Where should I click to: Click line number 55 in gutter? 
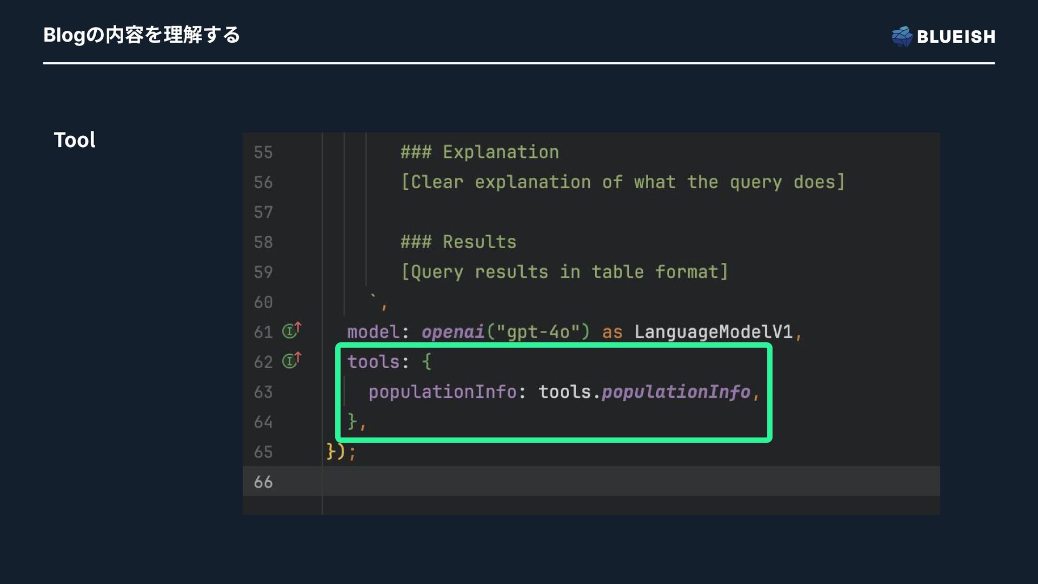[263, 152]
